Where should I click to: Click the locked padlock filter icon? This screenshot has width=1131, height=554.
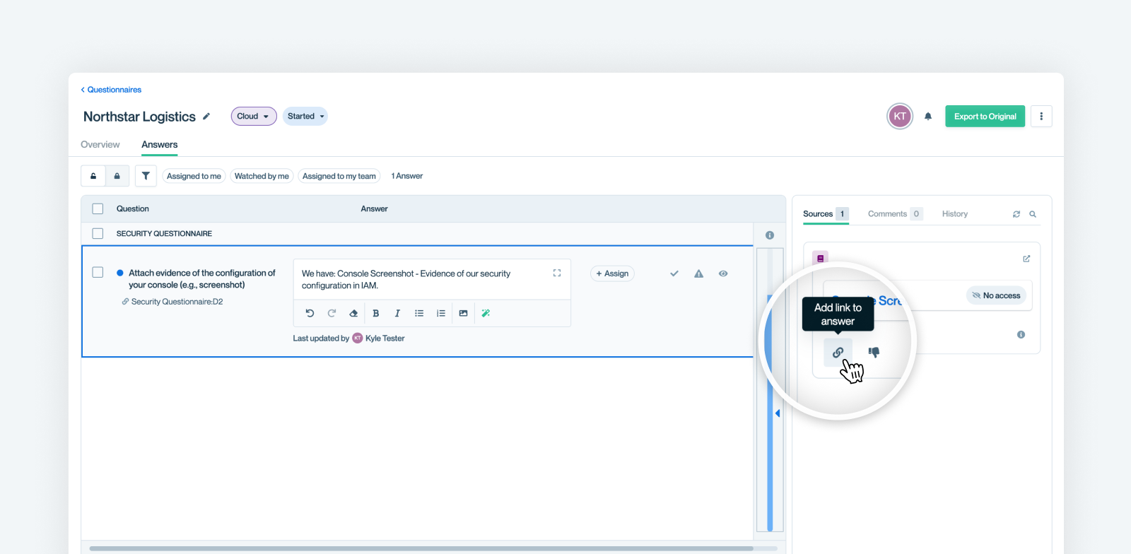117,176
